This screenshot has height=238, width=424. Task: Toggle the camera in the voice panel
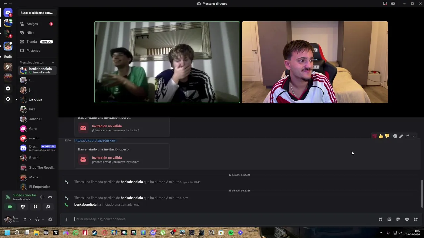click(10, 207)
